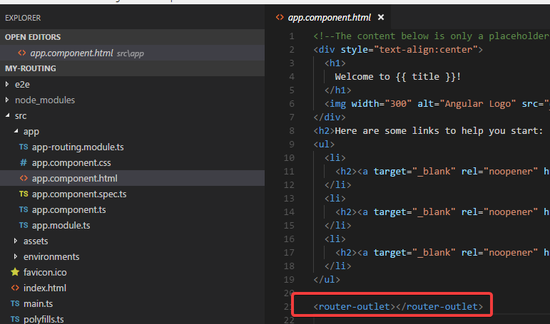This screenshot has width=550, height=324.
Task: Click the star icon beside favicon.ico
Action: pyautogui.click(x=15, y=272)
